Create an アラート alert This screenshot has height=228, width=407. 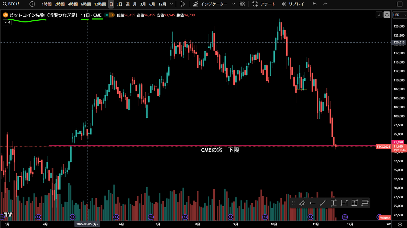(264, 4)
